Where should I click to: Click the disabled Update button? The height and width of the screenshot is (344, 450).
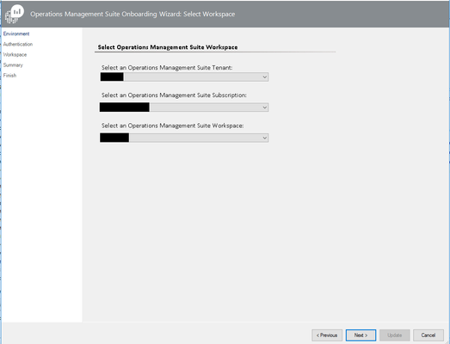click(x=395, y=335)
